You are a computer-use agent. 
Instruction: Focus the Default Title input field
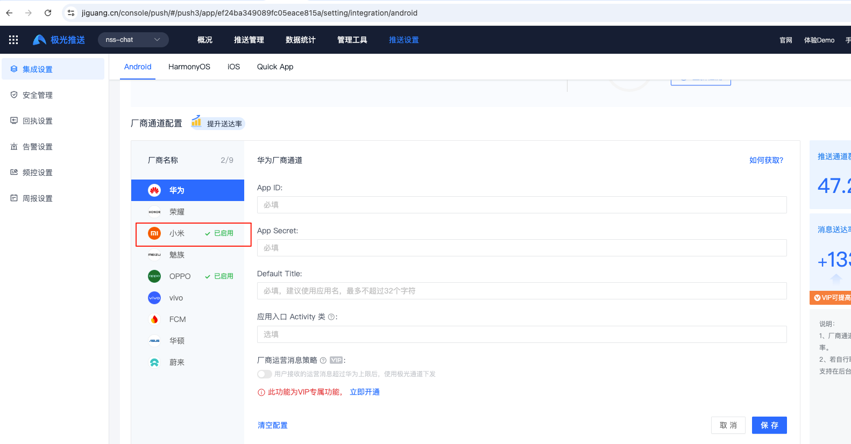pyautogui.click(x=522, y=291)
